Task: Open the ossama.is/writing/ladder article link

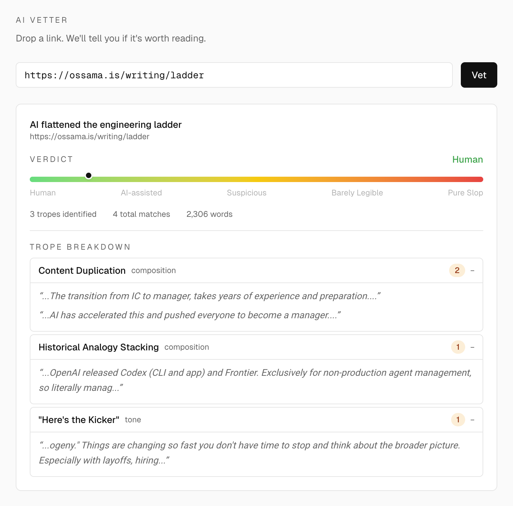Action: (x=89, y=137)
